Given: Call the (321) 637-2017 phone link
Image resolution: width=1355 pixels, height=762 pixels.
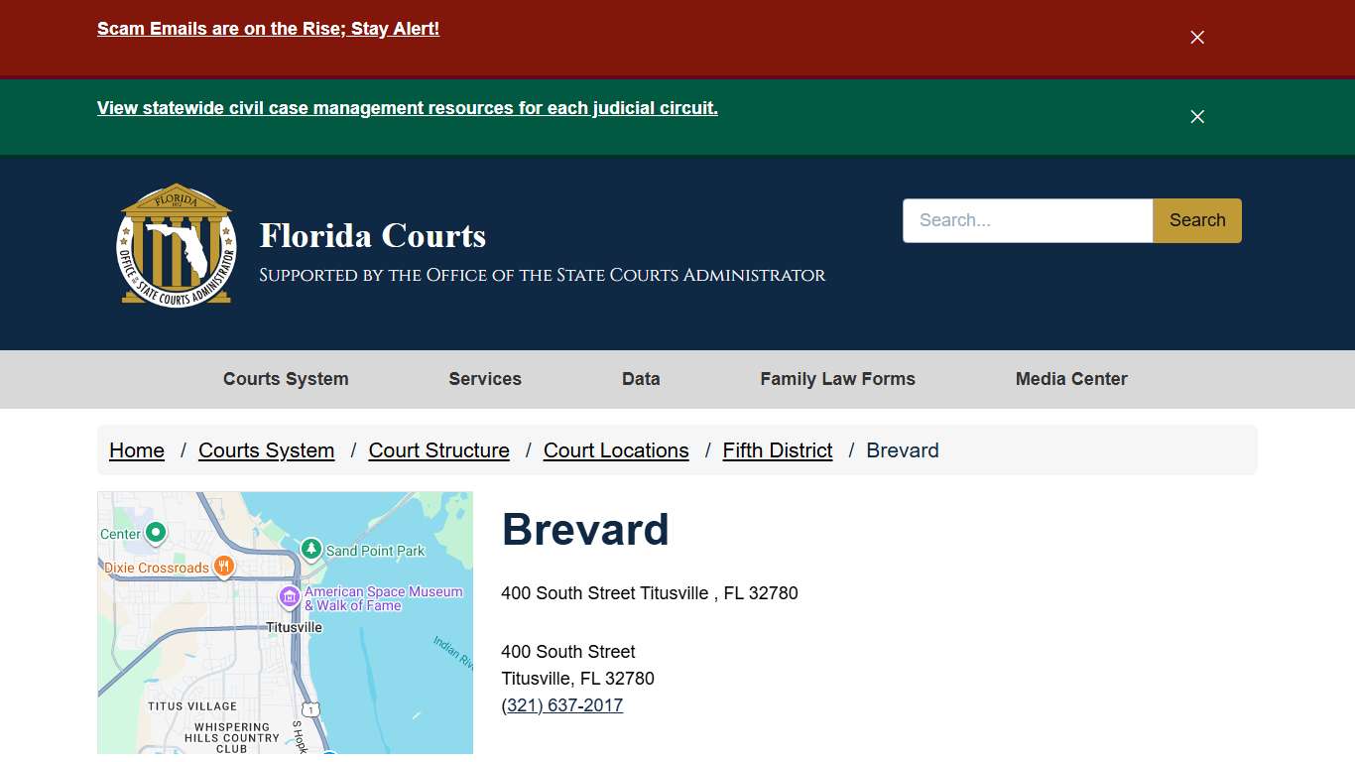Looking at the screenshot, I should point(561,704).
